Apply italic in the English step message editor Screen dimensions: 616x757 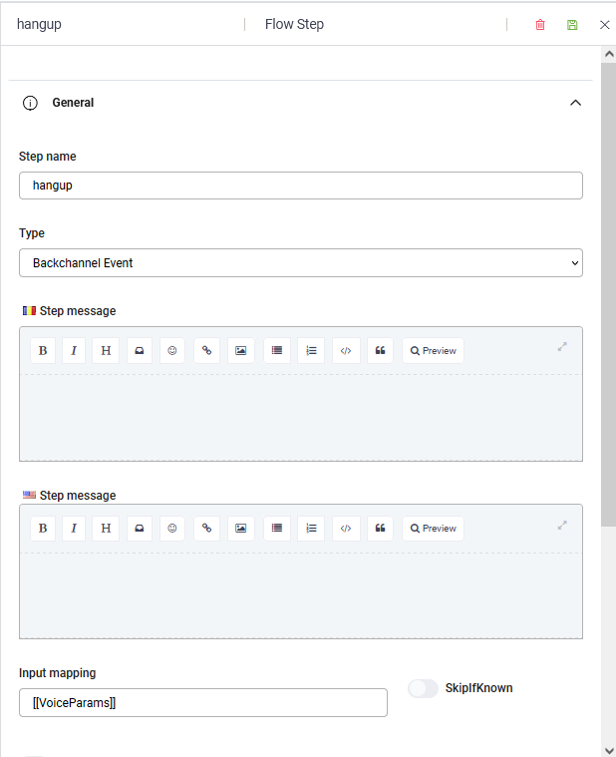click(x=74, y=529)
